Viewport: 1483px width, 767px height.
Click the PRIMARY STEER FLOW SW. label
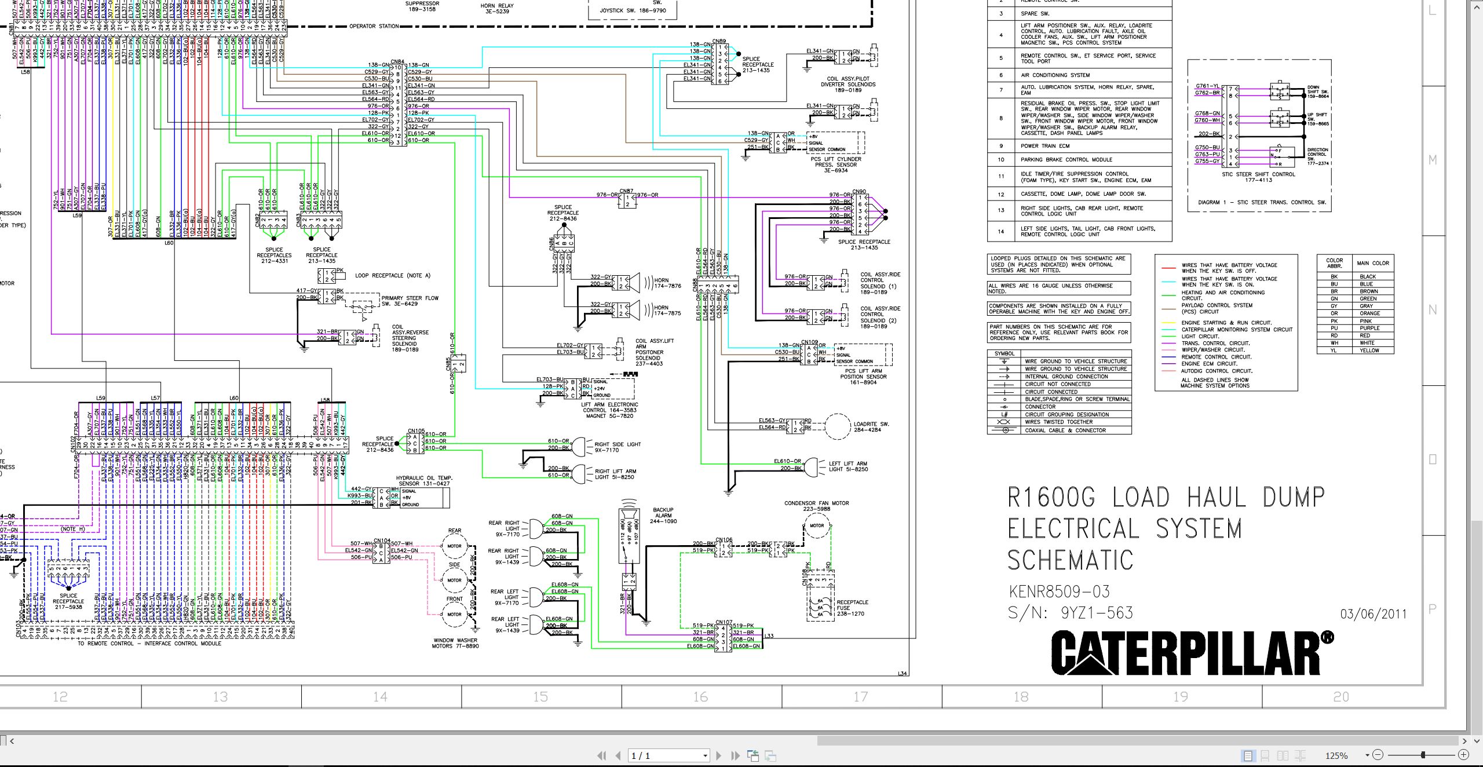tap(410, 301)
